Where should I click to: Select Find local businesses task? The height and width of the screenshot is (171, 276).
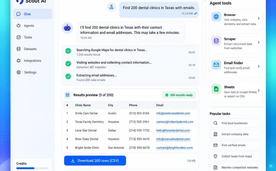236,123
